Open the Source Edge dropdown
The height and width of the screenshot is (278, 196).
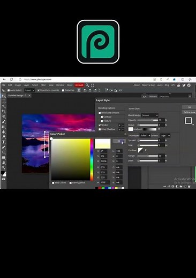tap(165, 136)
